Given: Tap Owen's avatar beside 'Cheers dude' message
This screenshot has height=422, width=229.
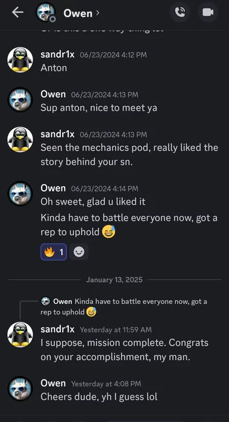Looking at the screenshot, I should [x=20, y=389].
